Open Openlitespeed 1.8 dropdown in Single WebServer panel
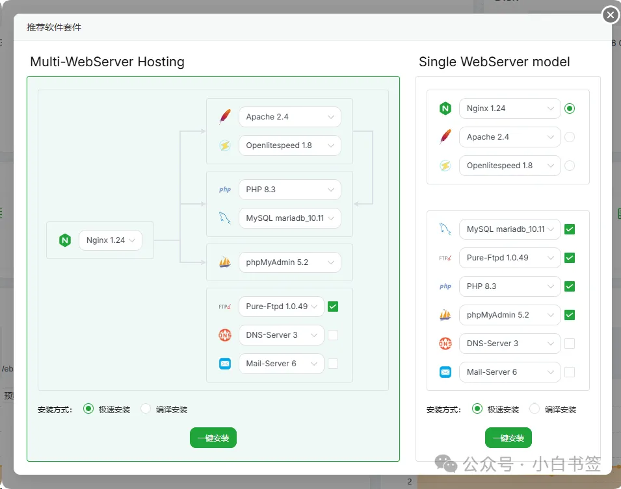Viewport: 621px width, 489px height. click(510, 166)
